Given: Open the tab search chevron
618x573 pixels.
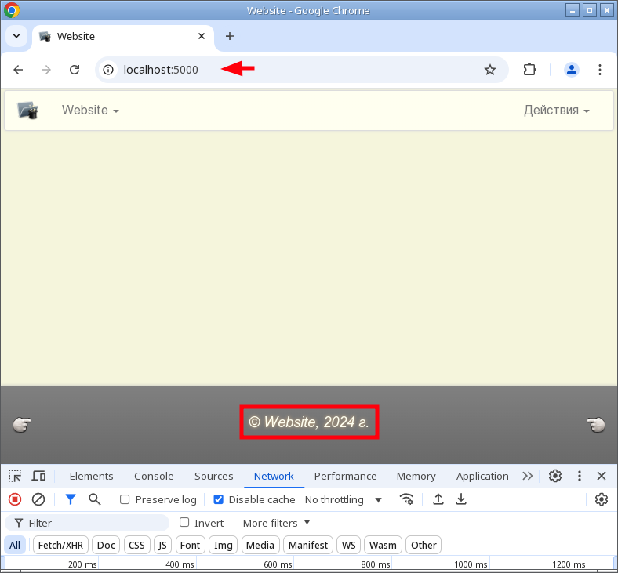Looking at the screenshot, I should coord(16,36).
